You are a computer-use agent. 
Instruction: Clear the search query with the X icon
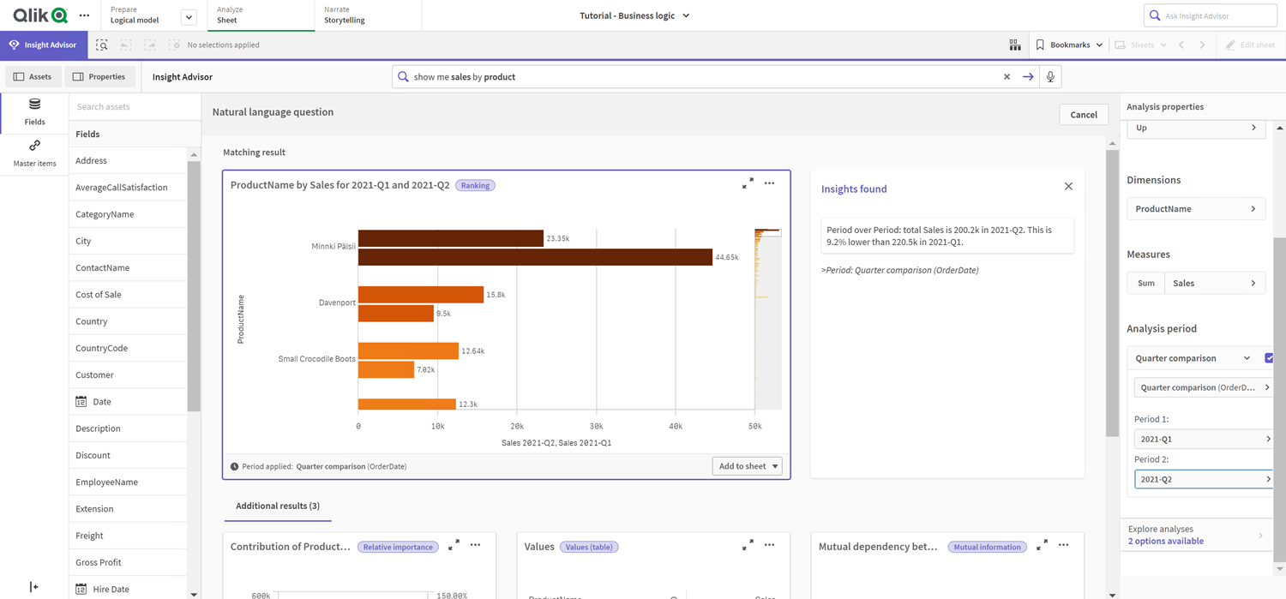pos(1007,76)
